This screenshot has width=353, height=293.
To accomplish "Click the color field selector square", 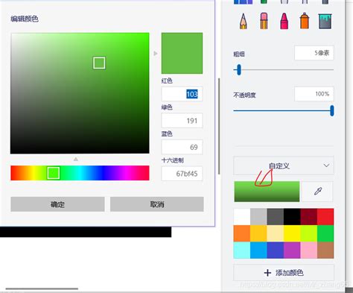I will point(99,63).
